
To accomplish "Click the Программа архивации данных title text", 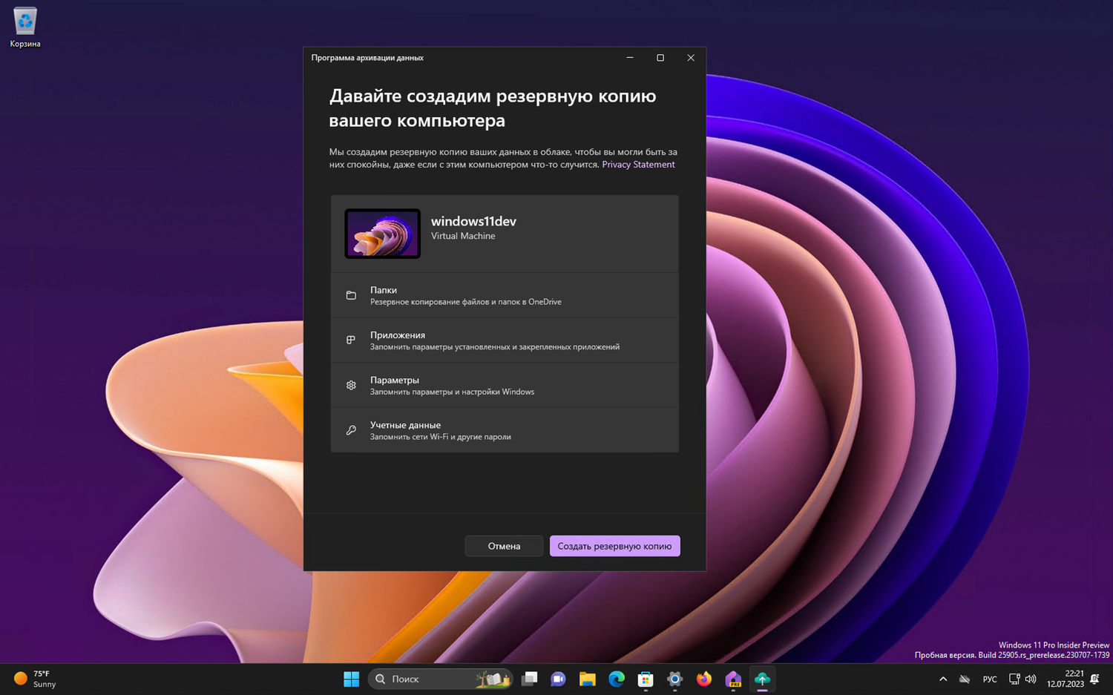I will tap(367, 58).
